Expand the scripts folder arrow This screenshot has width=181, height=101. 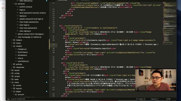tap(10, 76)
